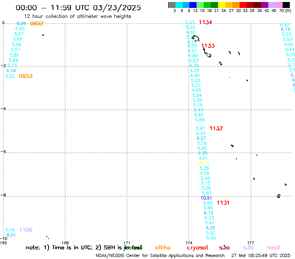
Task: Click the -8 latitude axis label
Action: pyautogui.click(x=4, y=195)
